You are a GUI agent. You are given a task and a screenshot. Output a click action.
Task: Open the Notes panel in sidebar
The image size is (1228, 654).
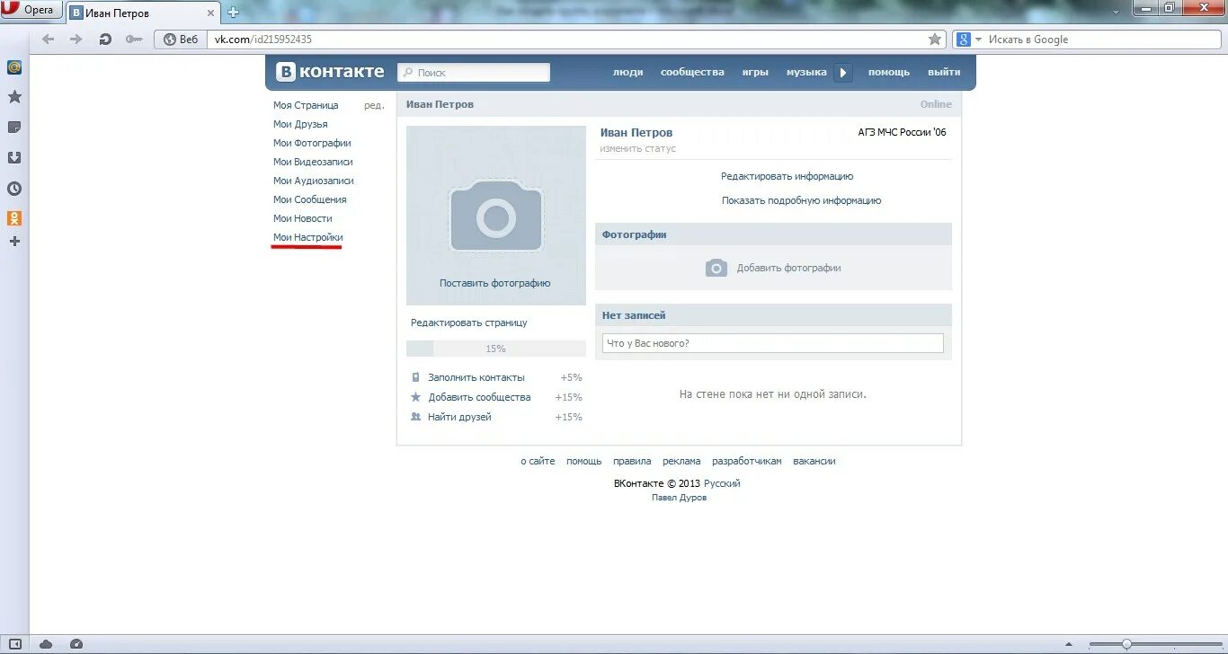14,128
